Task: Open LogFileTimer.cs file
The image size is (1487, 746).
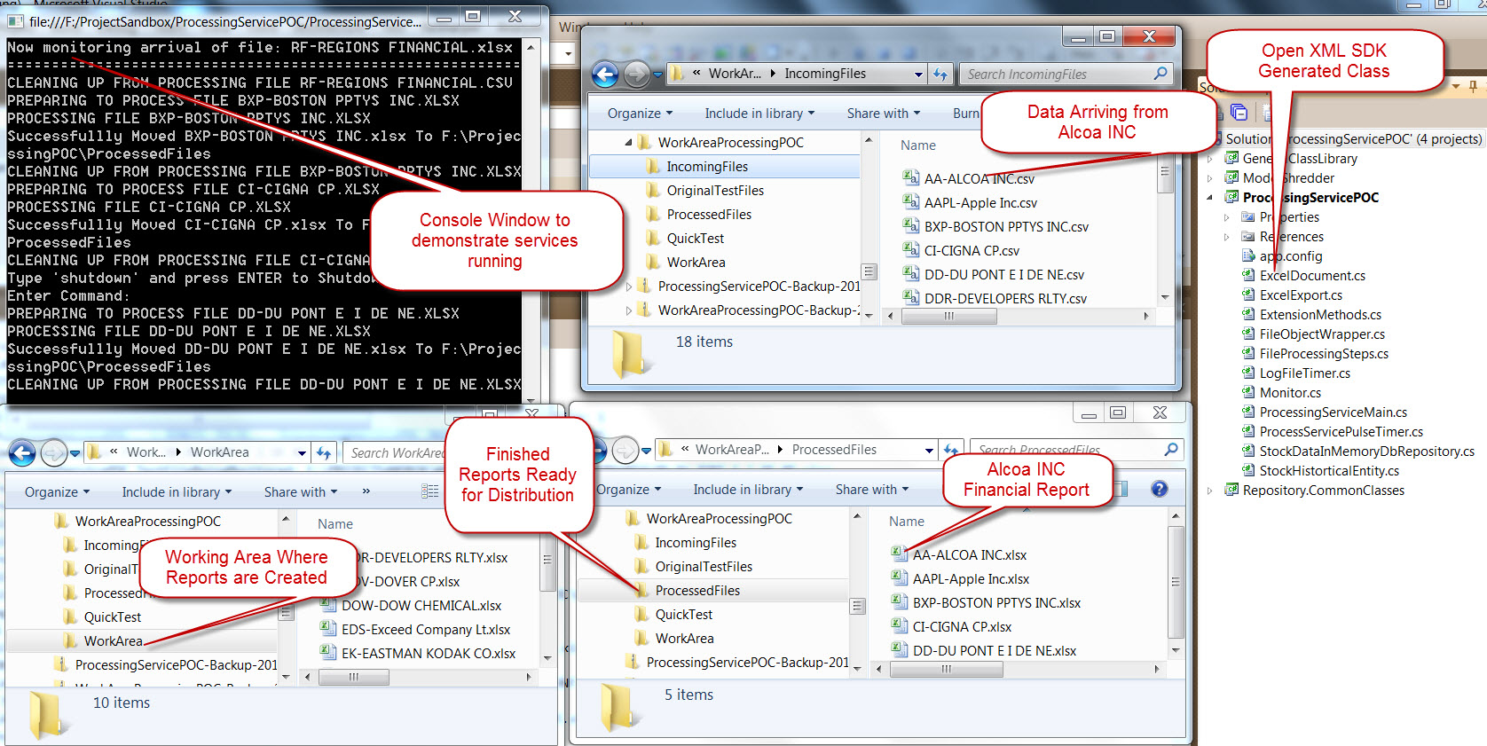Action: (1305, 373)
